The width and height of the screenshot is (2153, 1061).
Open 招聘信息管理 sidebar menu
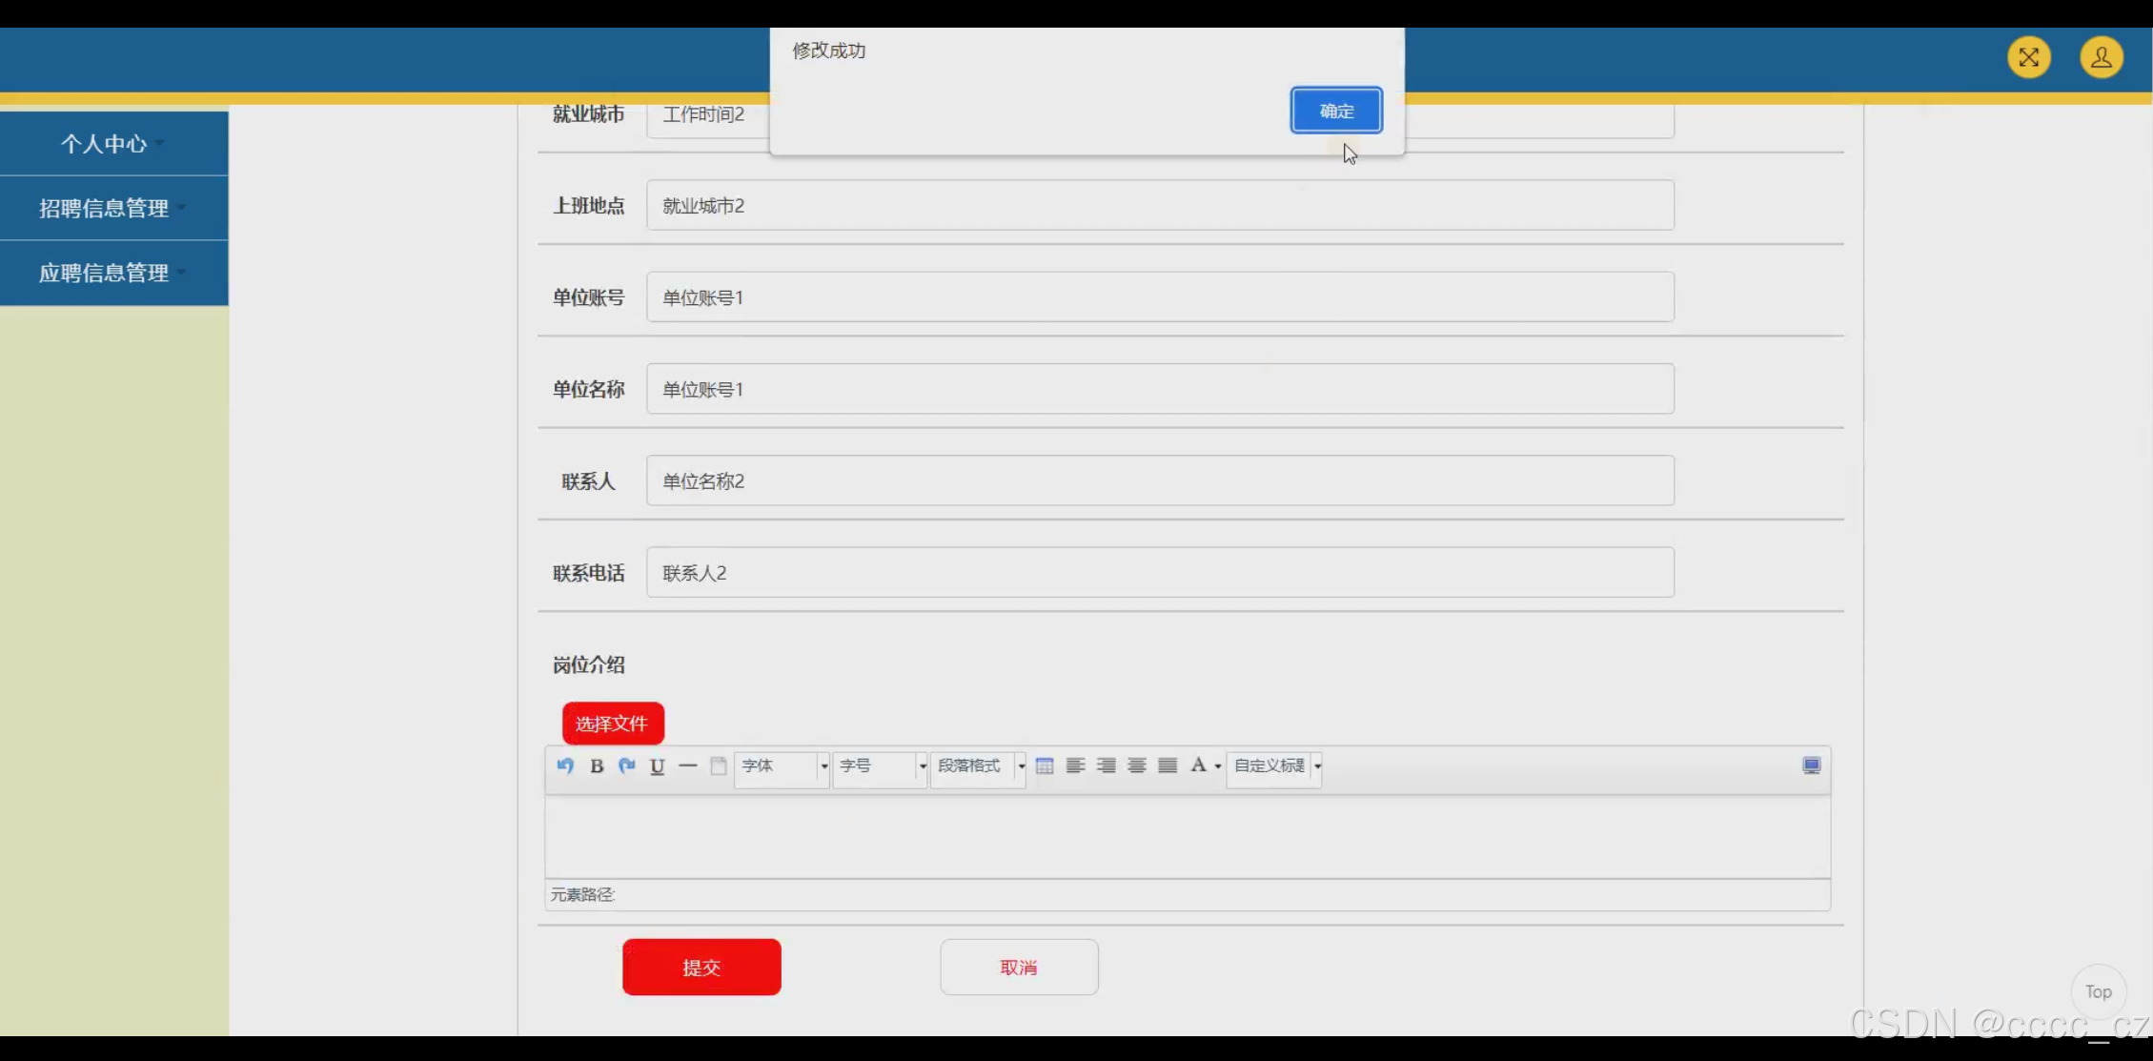[105, 208]
